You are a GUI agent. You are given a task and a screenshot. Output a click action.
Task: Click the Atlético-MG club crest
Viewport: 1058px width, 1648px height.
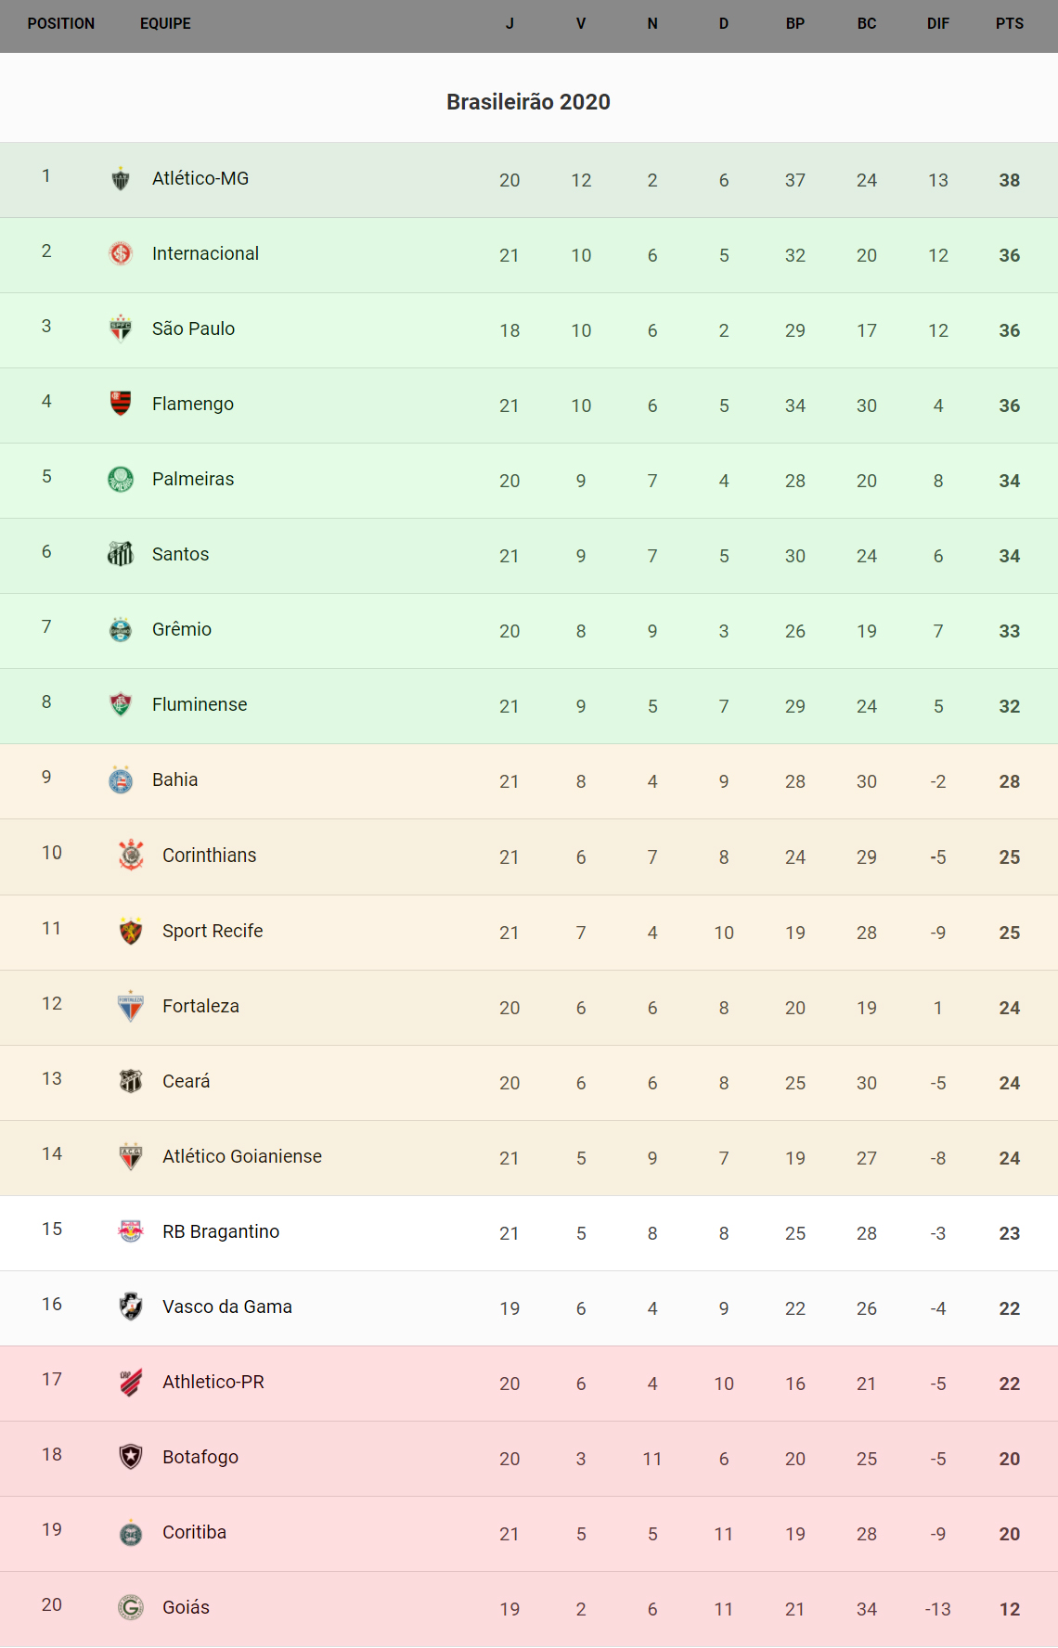pyautogui.click(x=121, y=178)
